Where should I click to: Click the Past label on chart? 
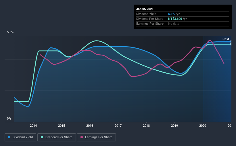(226, 39)
